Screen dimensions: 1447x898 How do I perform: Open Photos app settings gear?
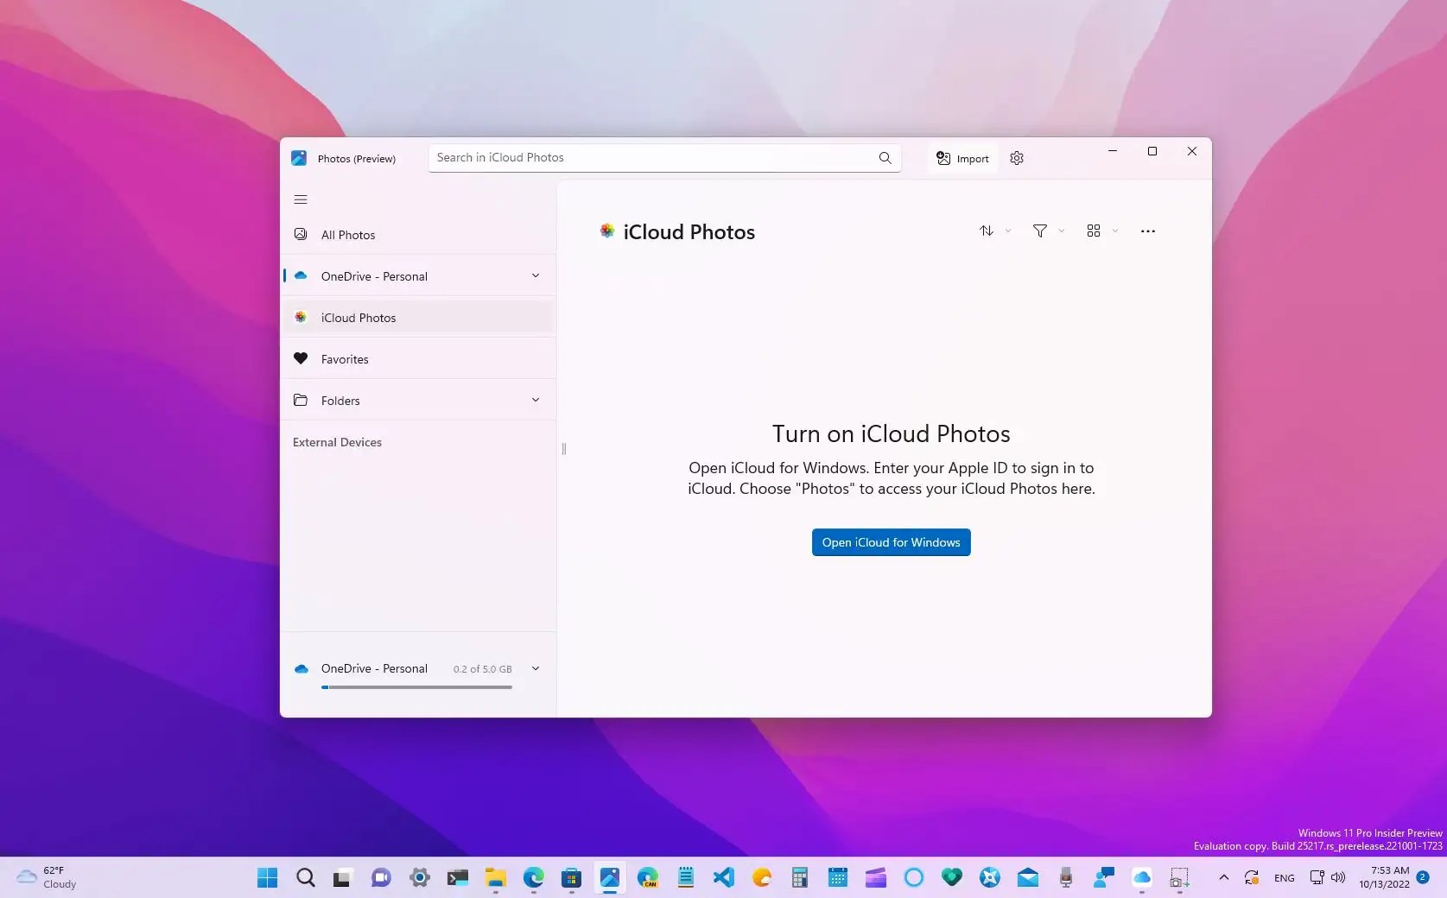[1016, 158]
